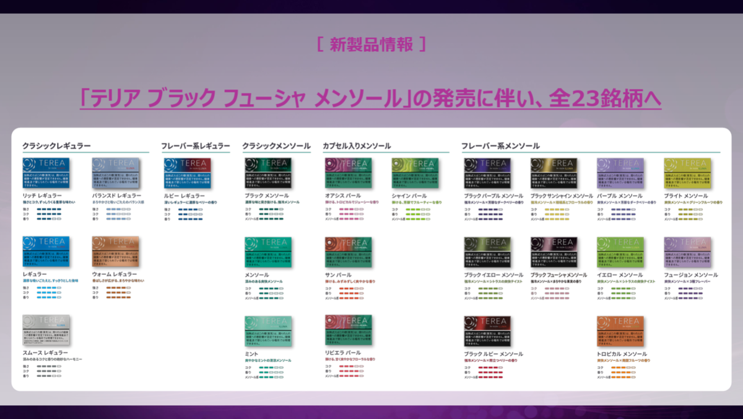The image size is (743, 419).
Task: Select the ブラック イエロー メンソール pack image
Action: pyautogui.click(x=488, y=252)
